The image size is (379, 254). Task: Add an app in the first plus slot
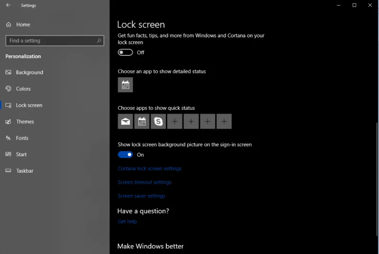click(x=175, y=122)
